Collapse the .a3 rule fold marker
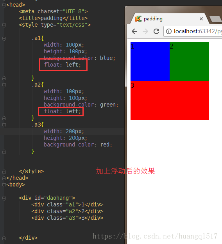The height and width of the screenshot is (244, 222). (4, 125)
